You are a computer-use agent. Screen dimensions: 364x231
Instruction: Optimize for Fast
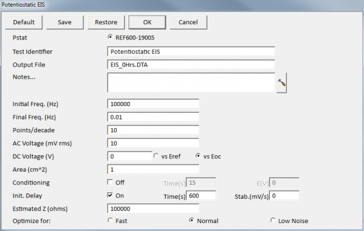tap(110, 220)
